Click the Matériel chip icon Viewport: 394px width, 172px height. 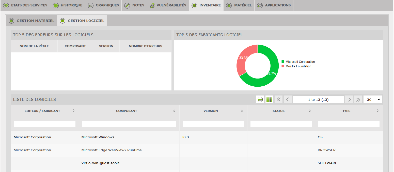point(229,5)
